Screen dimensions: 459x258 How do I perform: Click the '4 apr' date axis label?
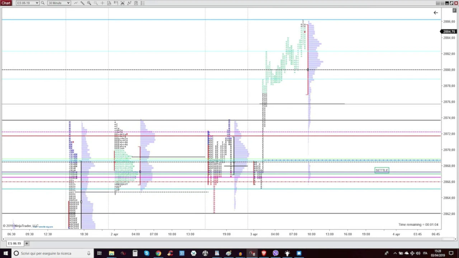[x=396, y=234]
